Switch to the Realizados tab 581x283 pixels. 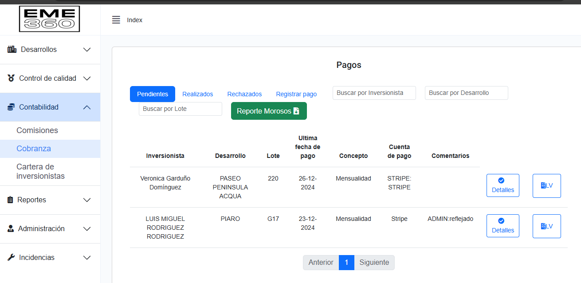[x=197, y=94]
